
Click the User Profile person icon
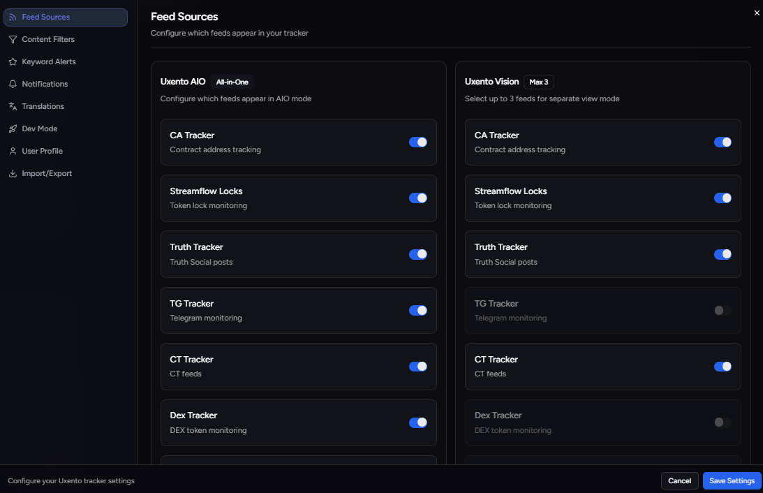click(13, 151)
